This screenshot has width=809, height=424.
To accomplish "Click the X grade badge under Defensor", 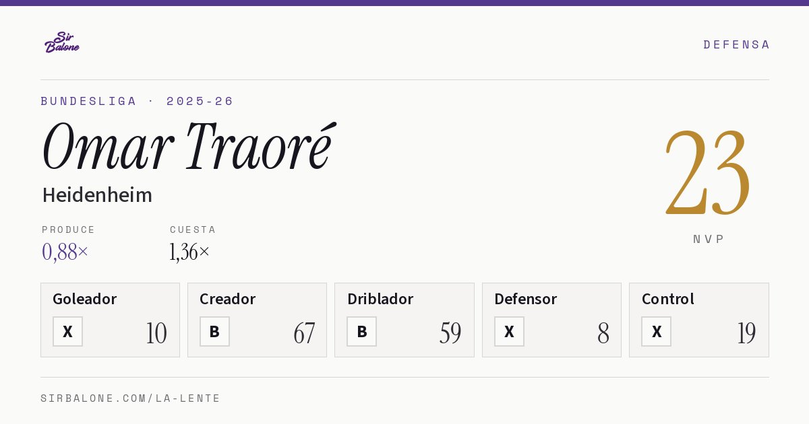I will pos(509,332).
